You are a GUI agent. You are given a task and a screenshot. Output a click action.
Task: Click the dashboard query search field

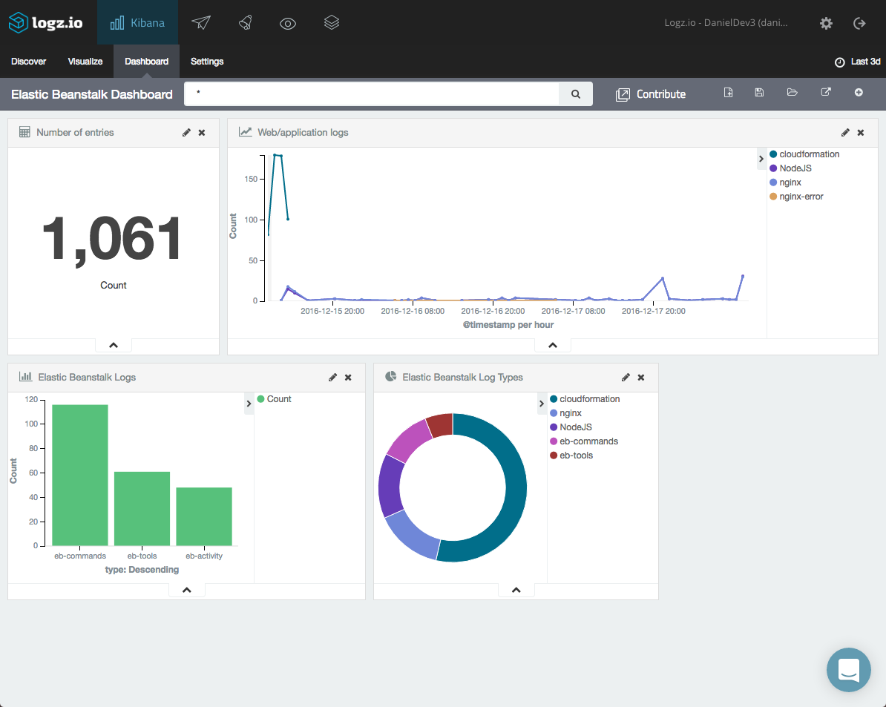pos(371,94)
